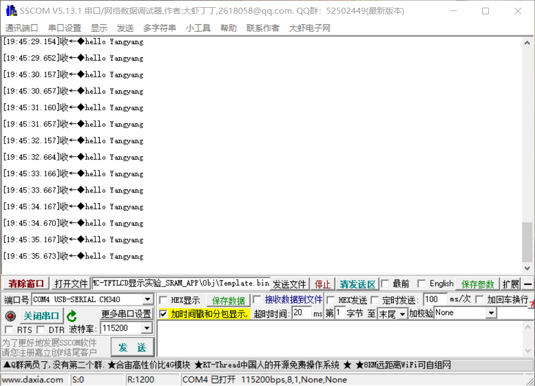
Task: Open the 小工具 menu
Action: 198,27
